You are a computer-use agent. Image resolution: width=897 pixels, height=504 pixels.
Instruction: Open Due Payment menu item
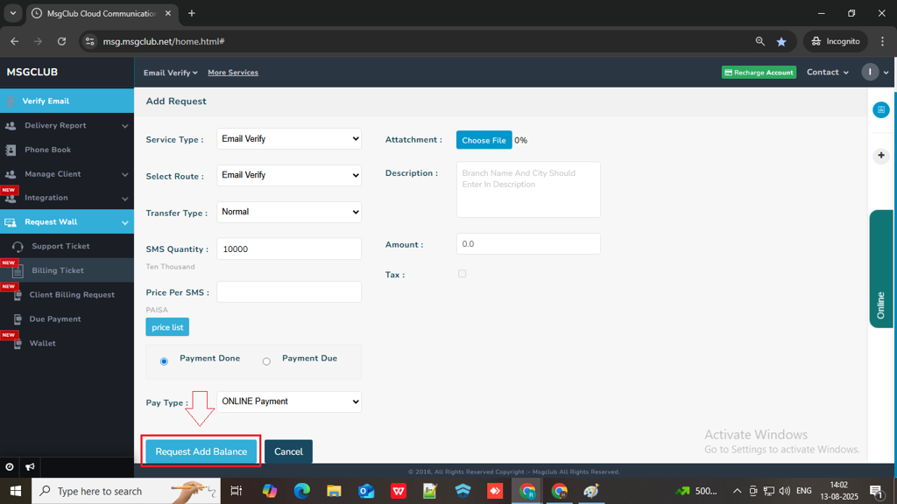pyautogui.click(x=67, y=318)
